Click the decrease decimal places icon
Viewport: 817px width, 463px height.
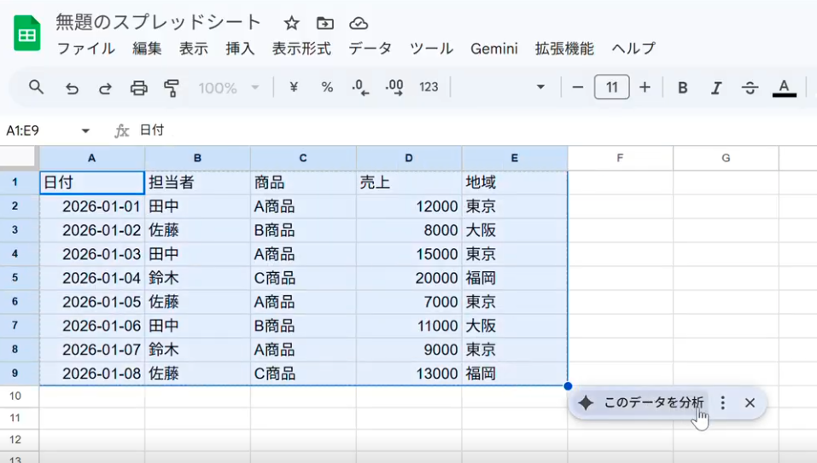pos(360,87)
